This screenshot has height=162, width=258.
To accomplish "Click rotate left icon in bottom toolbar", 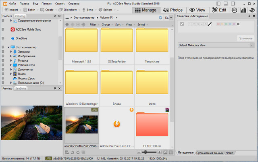I will tap(72, 152).
